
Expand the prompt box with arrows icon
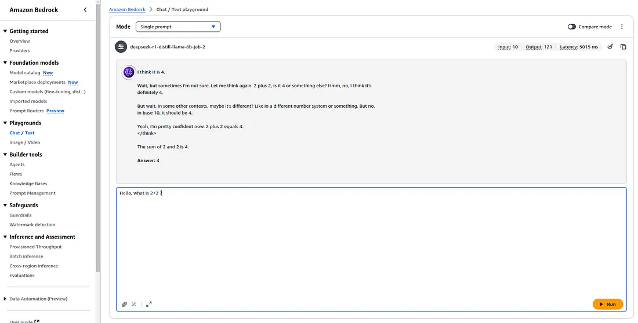(x=149, y=304)
